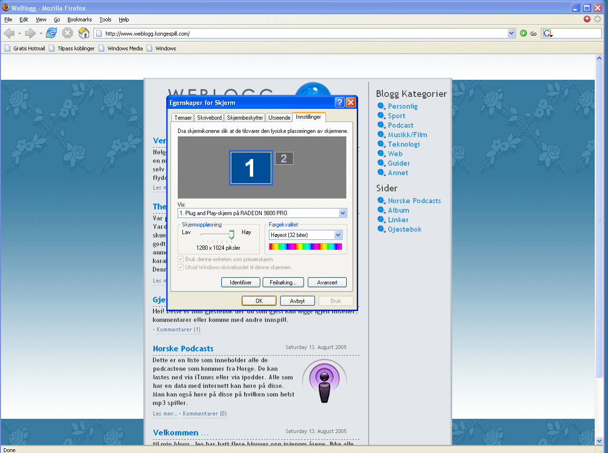Click the rainbow color quality preview bar
Viewport: 608px width, 453px height.
(x=305, y=246)
